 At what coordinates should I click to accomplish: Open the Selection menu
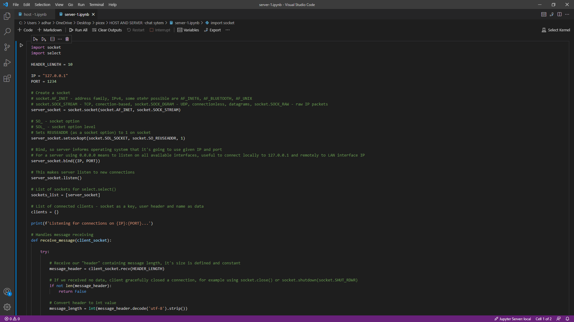click(x=42, y=4)
